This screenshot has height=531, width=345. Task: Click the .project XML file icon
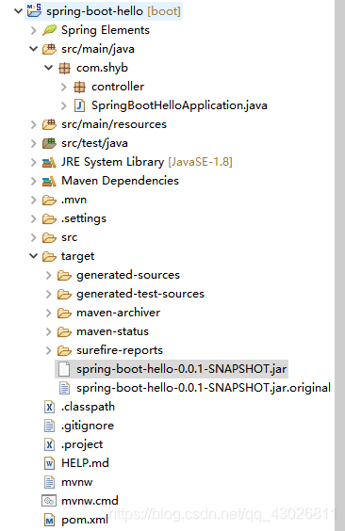click(x=49, y=444)
